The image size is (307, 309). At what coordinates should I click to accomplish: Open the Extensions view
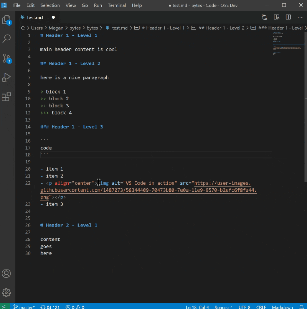pos(6,96)
